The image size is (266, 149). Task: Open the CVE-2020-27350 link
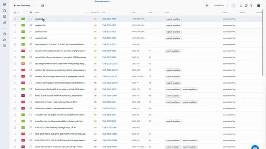pos(110,64)
